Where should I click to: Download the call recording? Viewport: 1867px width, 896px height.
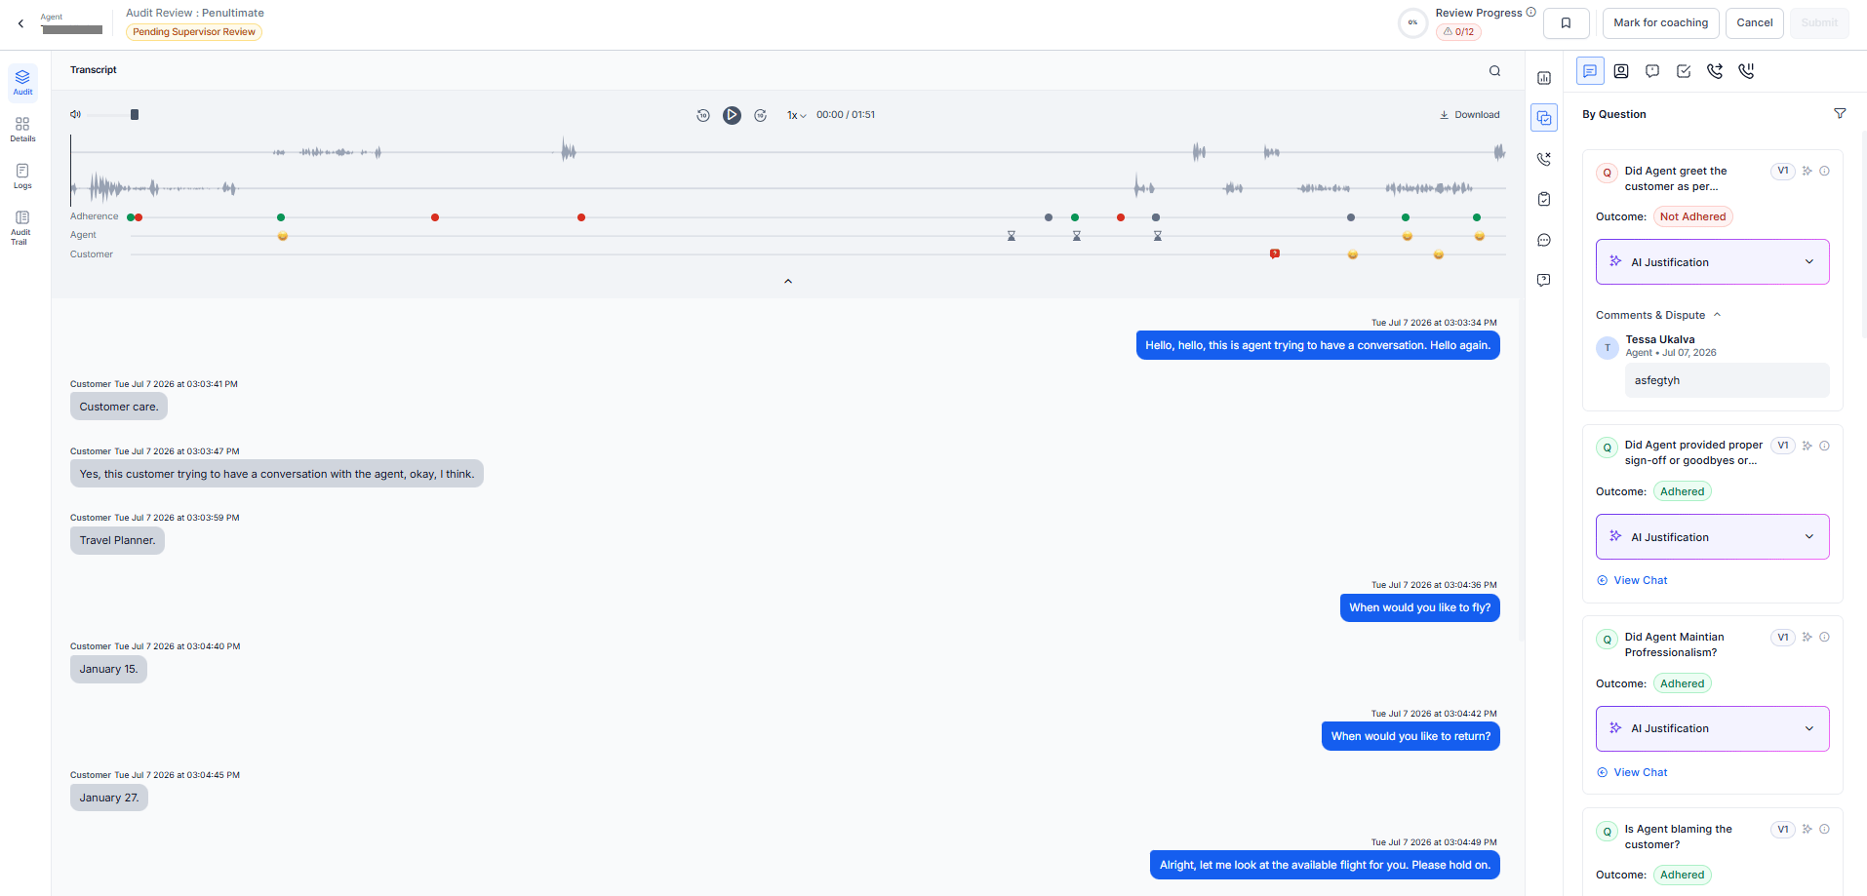(1469, 115)
